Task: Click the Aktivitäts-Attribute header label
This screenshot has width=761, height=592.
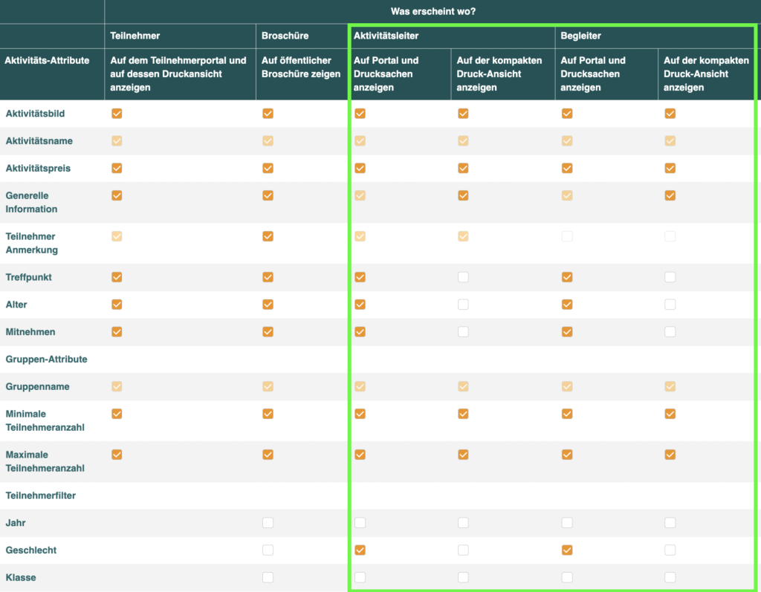Action: 47,61
